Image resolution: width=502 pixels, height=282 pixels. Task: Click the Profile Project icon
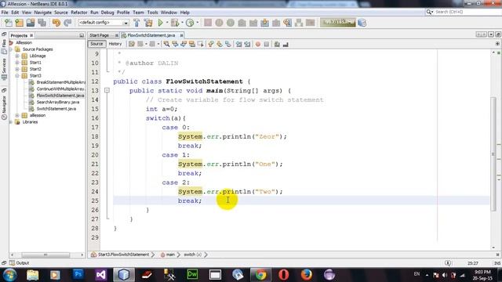click(190, 23)
